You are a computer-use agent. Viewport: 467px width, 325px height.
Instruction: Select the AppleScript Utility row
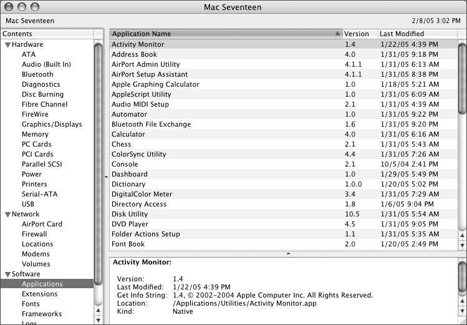click(283, 94)
